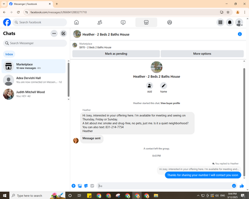
Task: Click the large house listing thumbnail
Action: coord(156,67)
